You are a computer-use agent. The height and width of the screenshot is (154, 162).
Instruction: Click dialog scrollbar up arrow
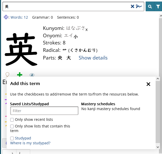click(158, 79)
